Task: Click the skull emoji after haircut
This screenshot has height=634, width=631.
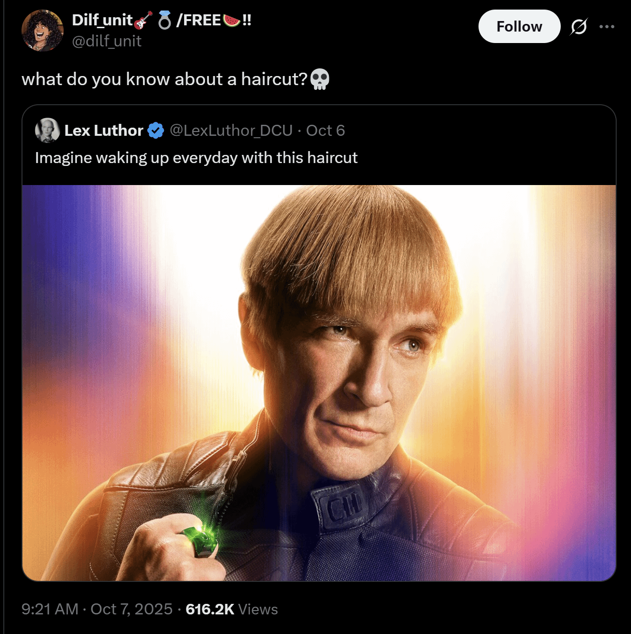Action: pyautogui.click(x=320, y=79)
